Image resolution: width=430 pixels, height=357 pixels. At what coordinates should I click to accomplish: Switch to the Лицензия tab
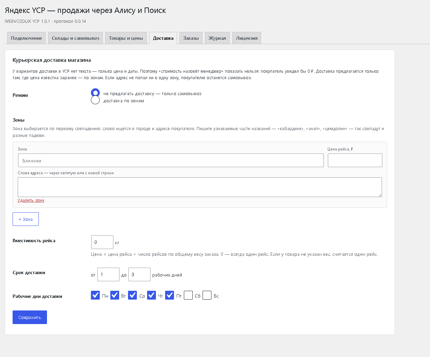tap(247, 38)
